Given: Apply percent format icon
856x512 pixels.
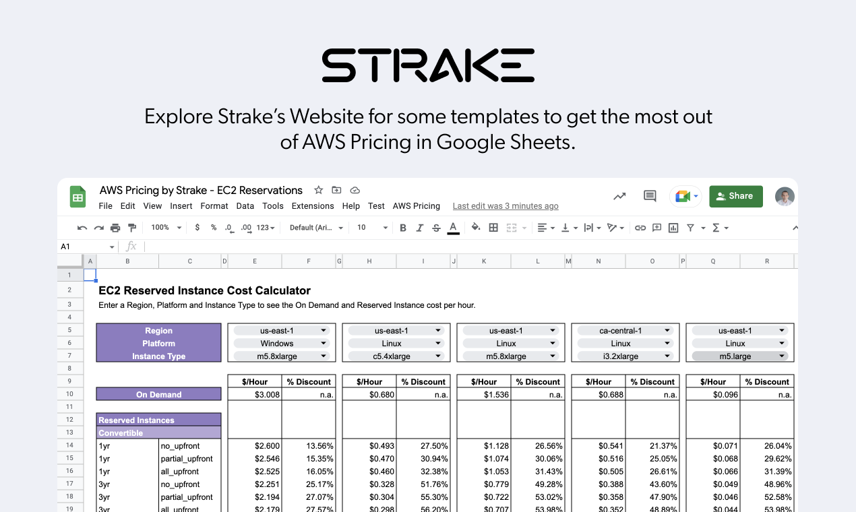Looking at the screenshot, I should click(x=214, y=228).
